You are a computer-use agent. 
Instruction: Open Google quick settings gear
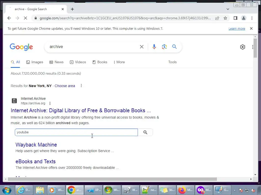pyautogui.click(x=243, y=47)
